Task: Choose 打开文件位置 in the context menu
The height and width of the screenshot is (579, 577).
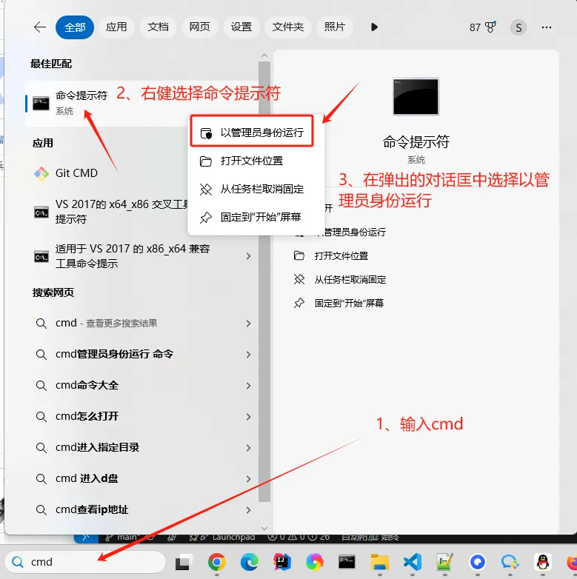Action: 252,161
